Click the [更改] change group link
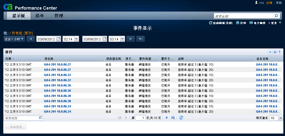This screenshot has width=285, height=136. tap(28, 33)
